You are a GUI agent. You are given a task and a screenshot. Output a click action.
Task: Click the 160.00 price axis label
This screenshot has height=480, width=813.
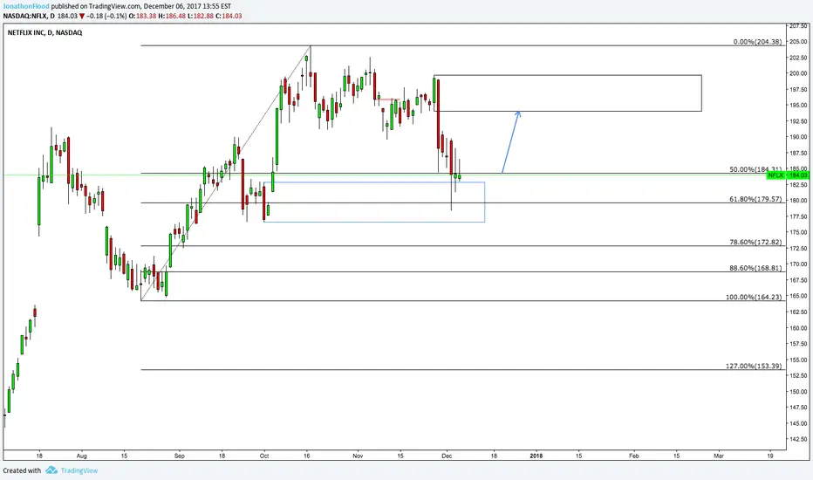tap(798, 328)
